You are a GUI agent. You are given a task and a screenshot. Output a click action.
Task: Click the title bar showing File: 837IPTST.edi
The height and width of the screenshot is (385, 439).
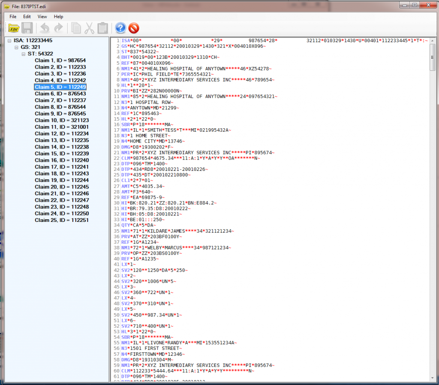tap(30, 6)
